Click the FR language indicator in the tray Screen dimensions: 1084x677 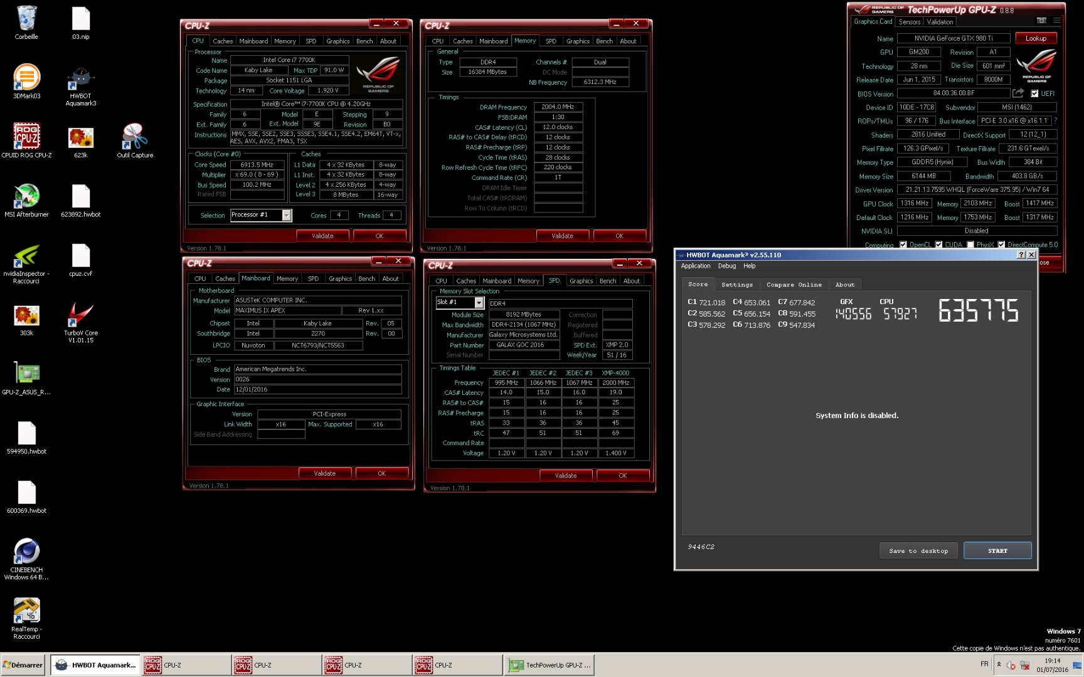tap(984, 664)
